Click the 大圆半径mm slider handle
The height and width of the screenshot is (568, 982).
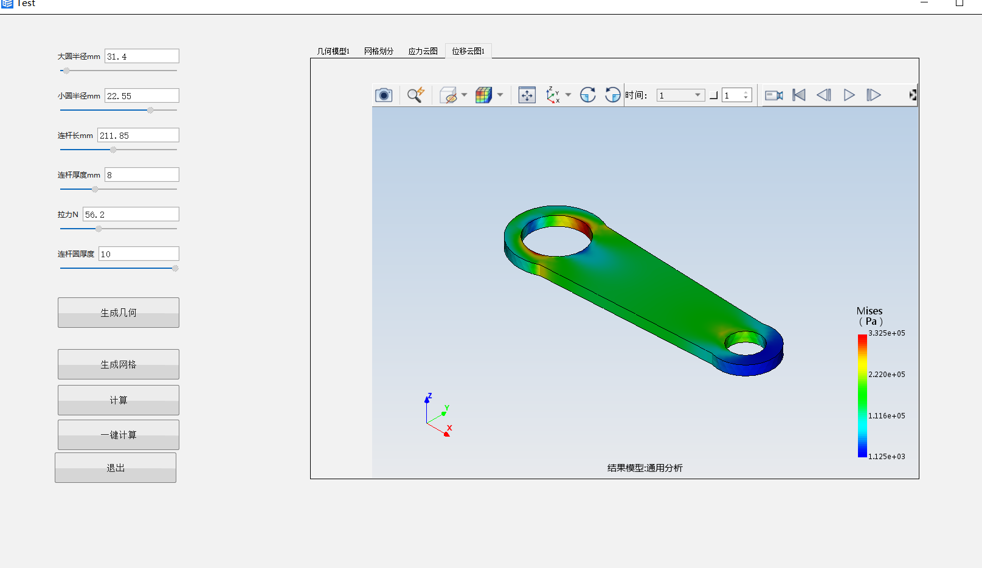click(66, 71)
